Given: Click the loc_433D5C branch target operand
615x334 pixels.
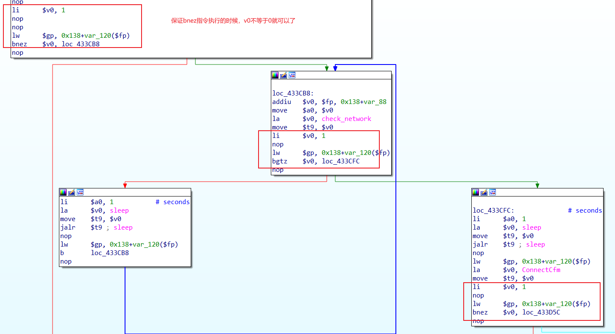Looking at the screenshot, I should point(541,312).
